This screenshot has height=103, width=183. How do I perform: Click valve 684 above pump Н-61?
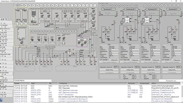pyautogui.click(x=106, y=30)
